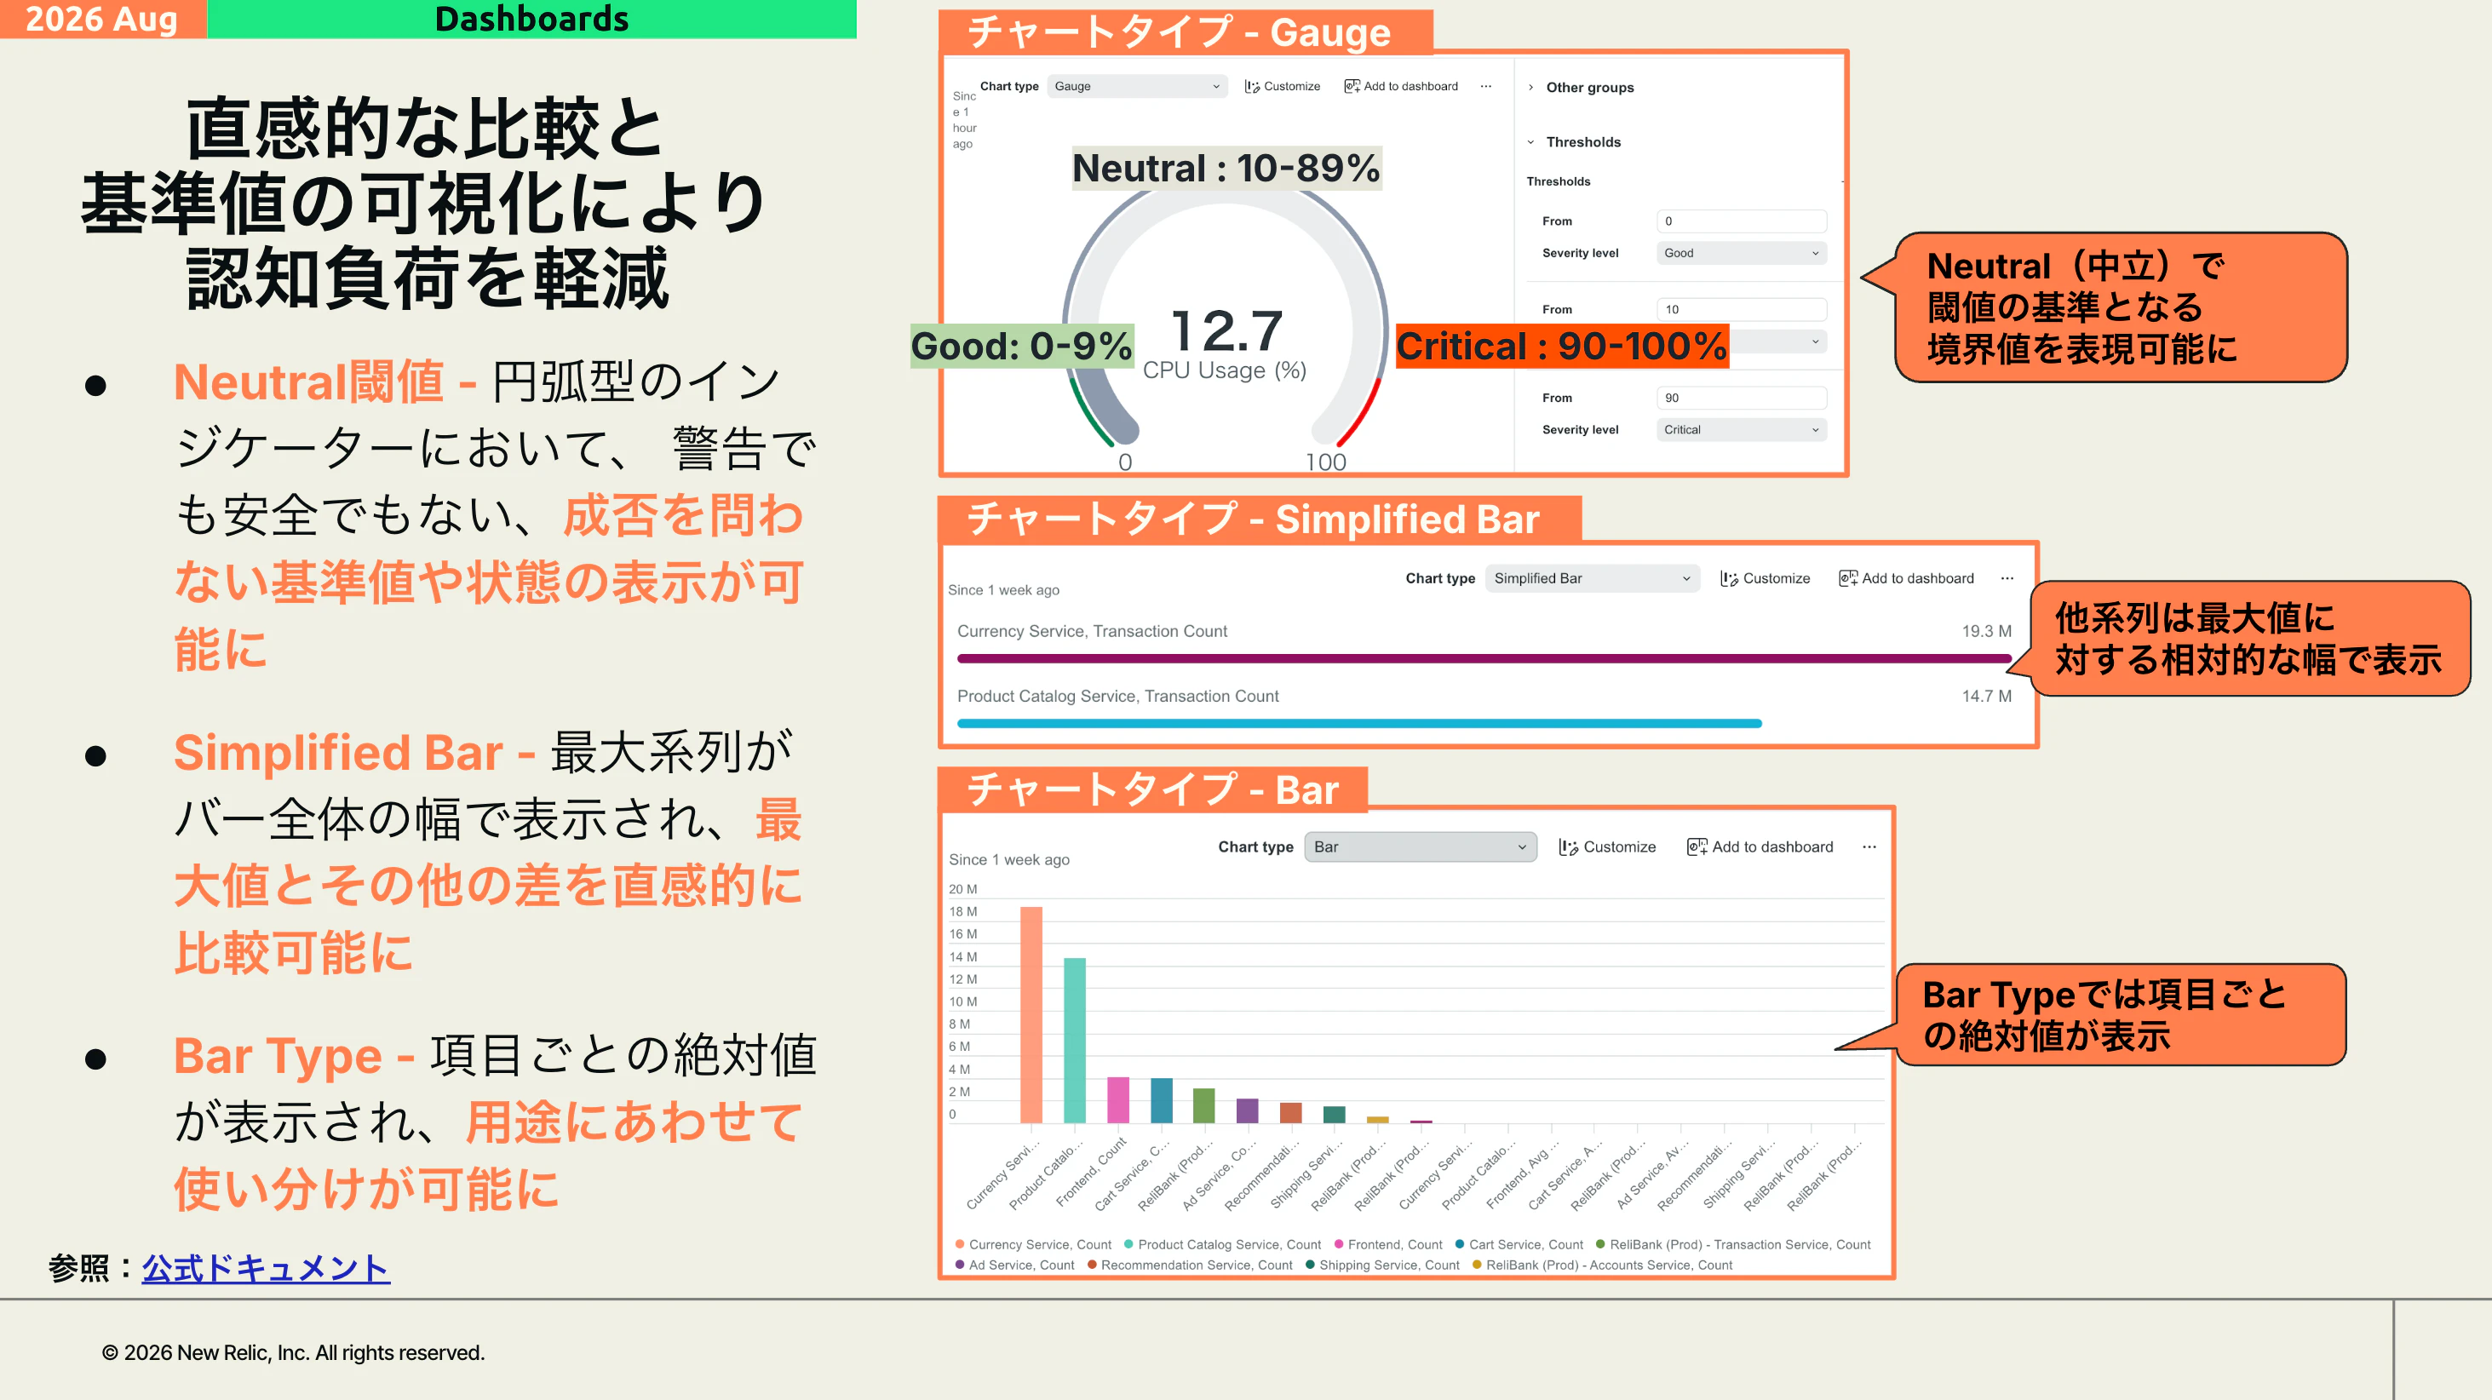Image resolution: width=2492 pixels, height=1400 pixels.
Task: Open the Gauge chart type dropdown
Action: (1137, 86)
